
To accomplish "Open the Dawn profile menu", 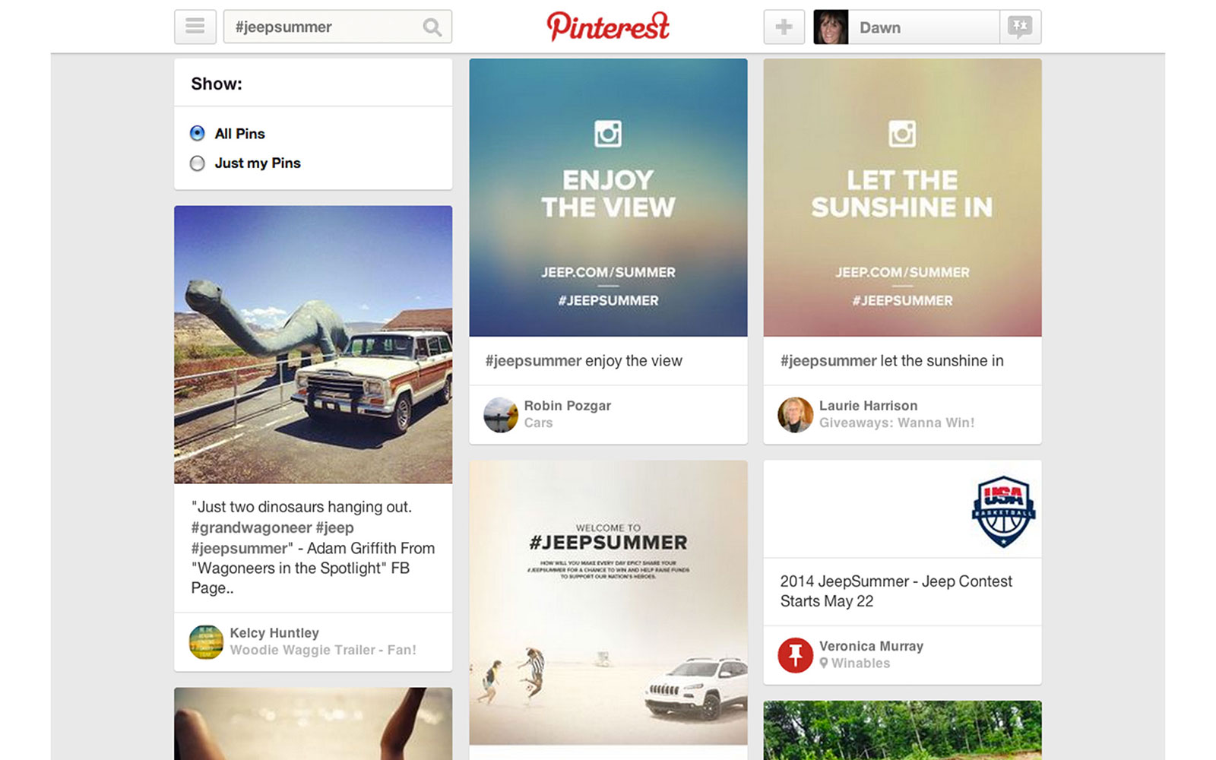I will click(x=906, y=27).
